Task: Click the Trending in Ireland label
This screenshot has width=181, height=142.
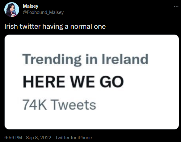Action: [85, 60]
